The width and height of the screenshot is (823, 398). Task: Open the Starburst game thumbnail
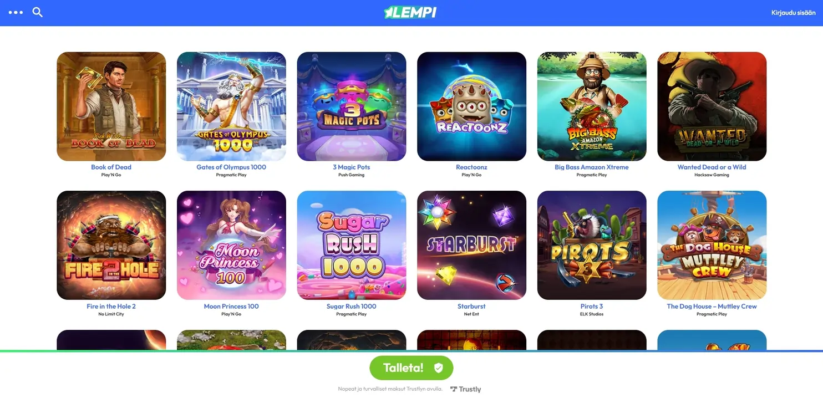(471, 245)
